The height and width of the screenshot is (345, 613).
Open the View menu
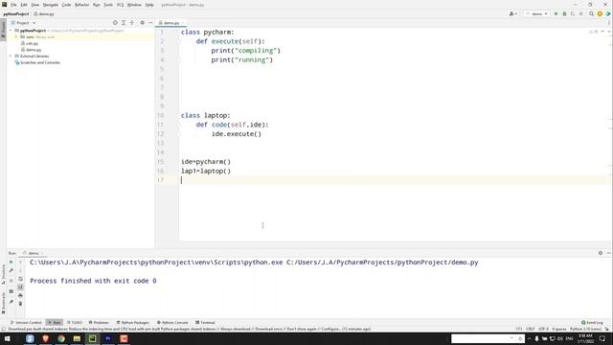pos(35,5)
